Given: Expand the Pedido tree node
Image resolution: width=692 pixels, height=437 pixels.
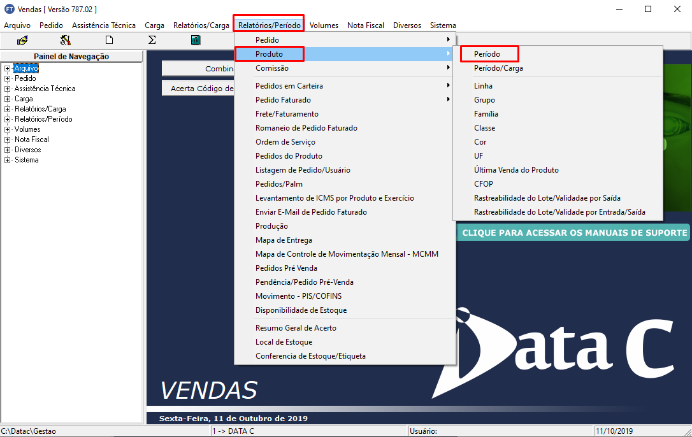Looking at the screenshot, I should pyautogui.click(x=7, y=78).
